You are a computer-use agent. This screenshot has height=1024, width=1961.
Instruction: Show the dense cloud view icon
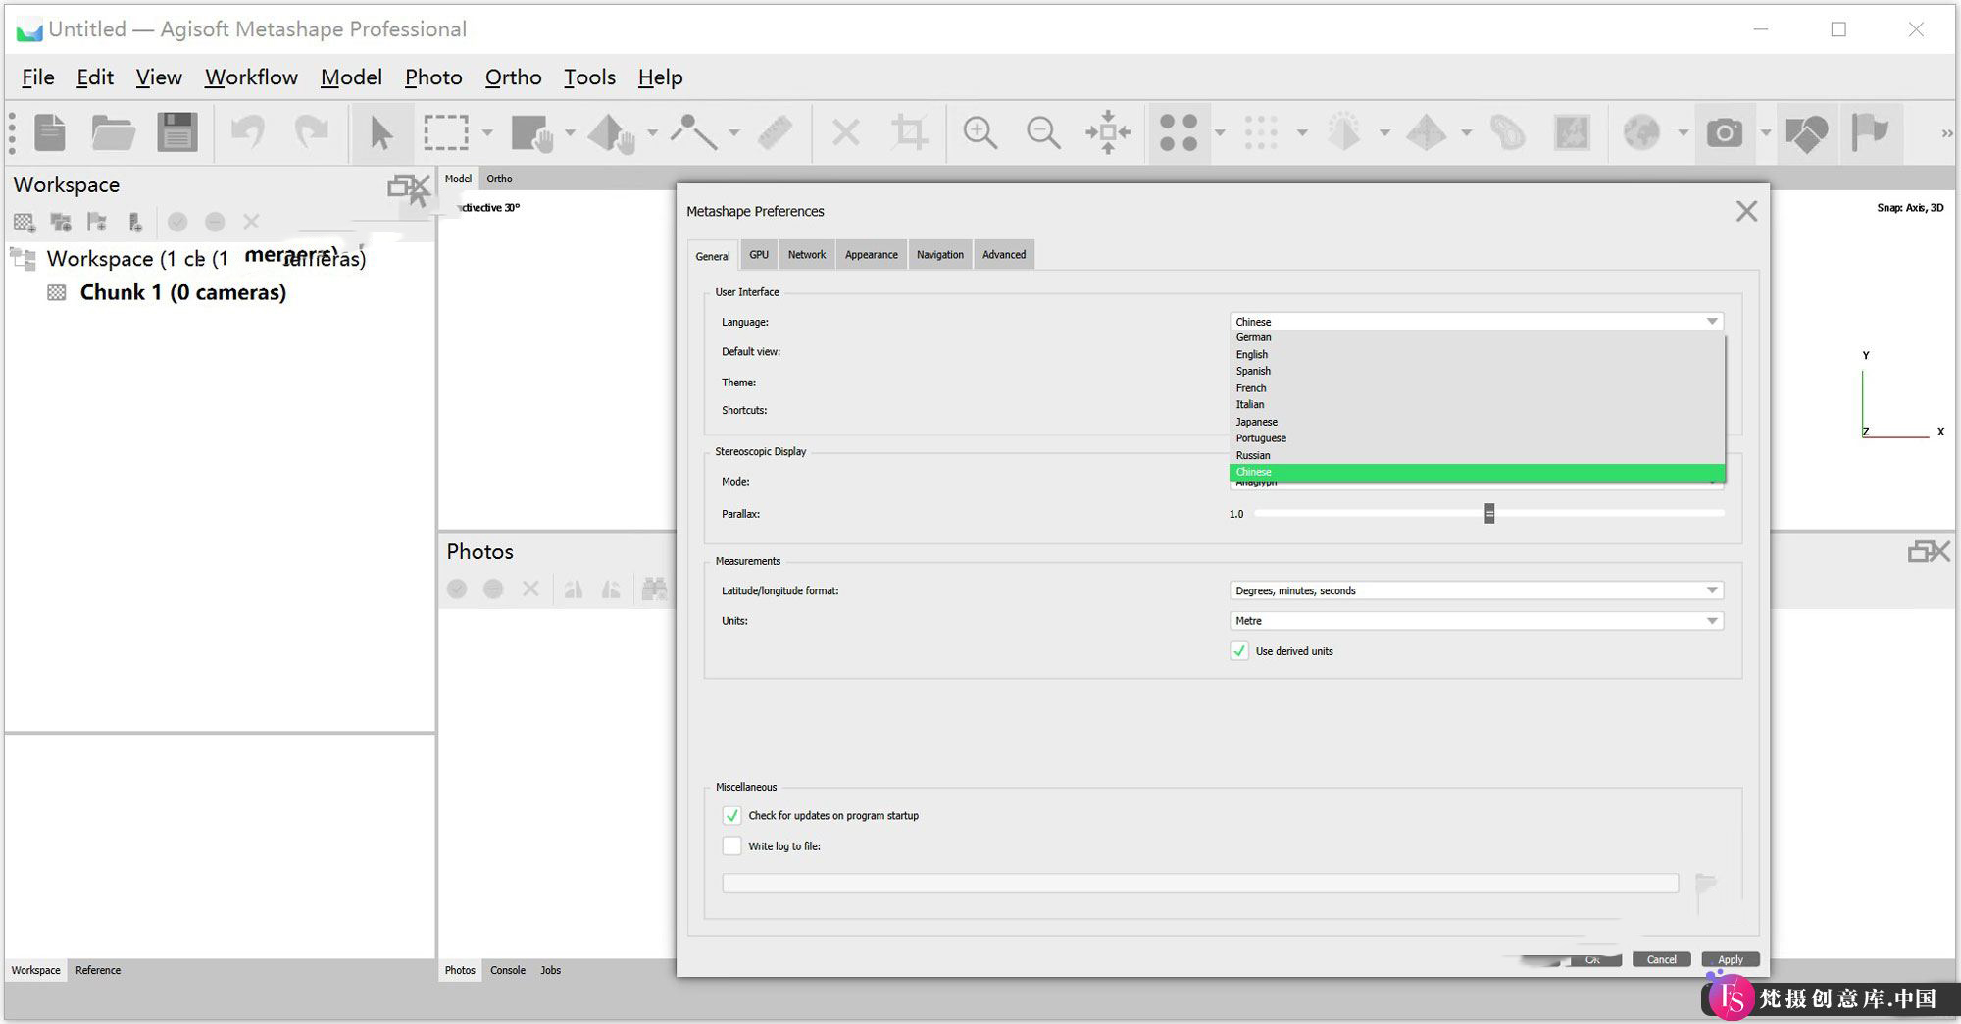pyautogui.click(x=1261, y=132)
